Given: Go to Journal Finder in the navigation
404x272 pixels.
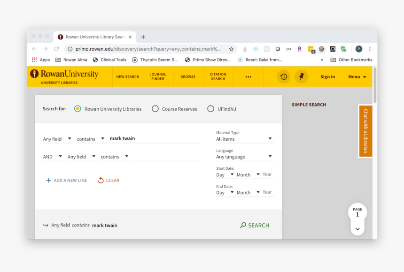Looking at the screenshot, I should (158, 76).
